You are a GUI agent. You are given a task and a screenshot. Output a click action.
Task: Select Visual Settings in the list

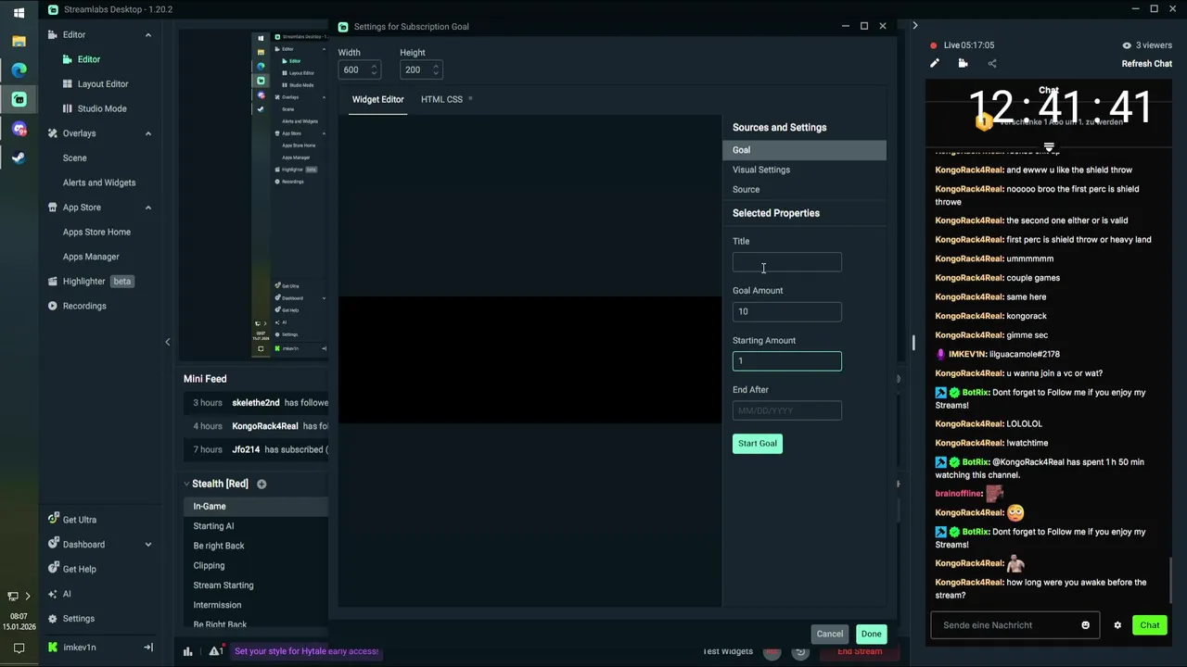click(x=804, y=170)
